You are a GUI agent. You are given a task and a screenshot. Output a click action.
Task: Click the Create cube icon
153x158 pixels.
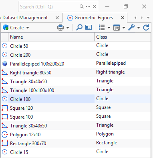tap(6, 27)
